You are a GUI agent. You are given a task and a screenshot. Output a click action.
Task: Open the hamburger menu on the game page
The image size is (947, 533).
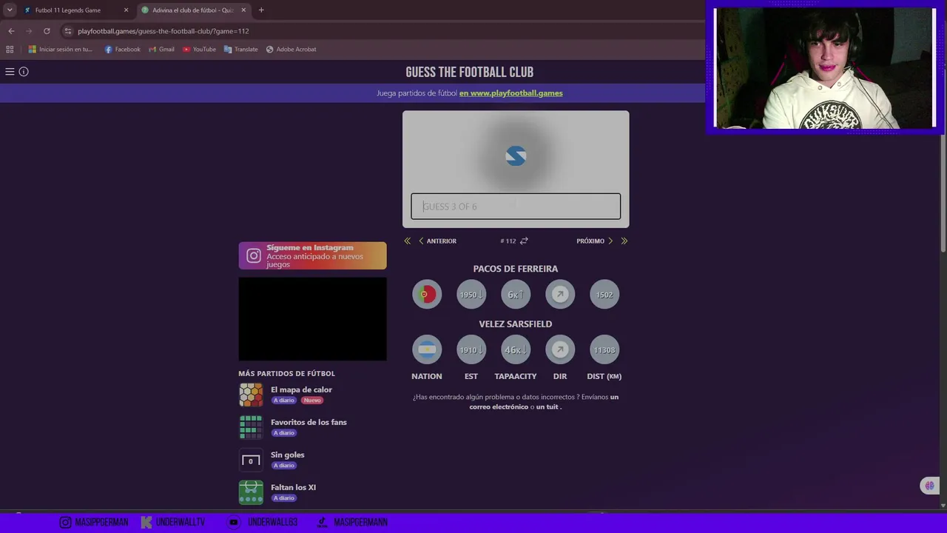10,72
